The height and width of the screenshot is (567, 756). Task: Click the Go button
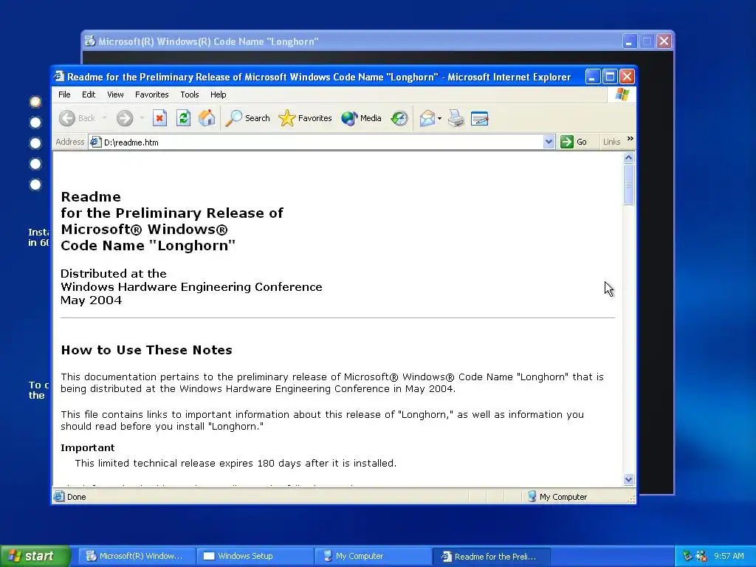[x=574, y=142]
